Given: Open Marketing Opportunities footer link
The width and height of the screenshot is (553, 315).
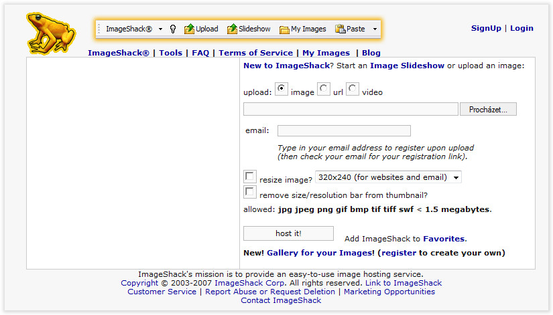Looking at the screenshot, I should 389,292.
